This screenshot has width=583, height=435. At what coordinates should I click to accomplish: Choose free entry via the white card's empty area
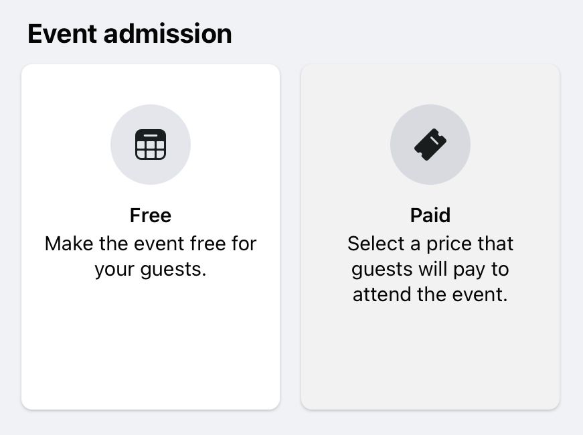click(x=151, y=348)
